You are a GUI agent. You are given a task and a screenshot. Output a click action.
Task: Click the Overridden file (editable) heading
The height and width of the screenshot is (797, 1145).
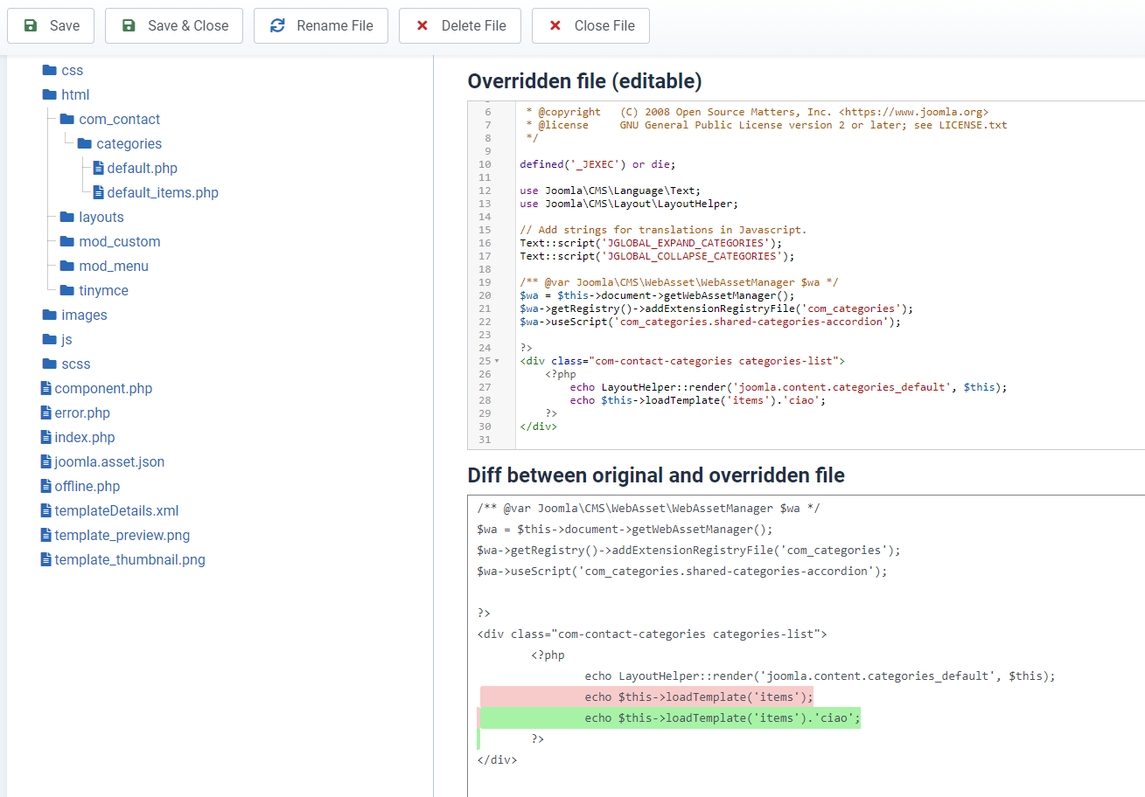584,81
